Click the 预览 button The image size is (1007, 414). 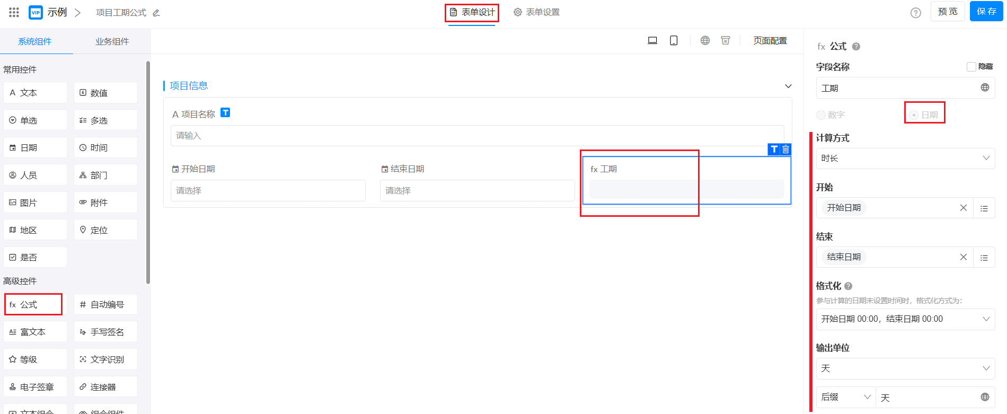948,12
